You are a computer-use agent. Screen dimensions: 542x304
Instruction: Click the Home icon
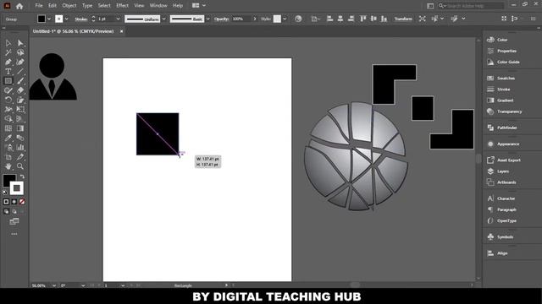pyautogui.click(x=19, y=6)
